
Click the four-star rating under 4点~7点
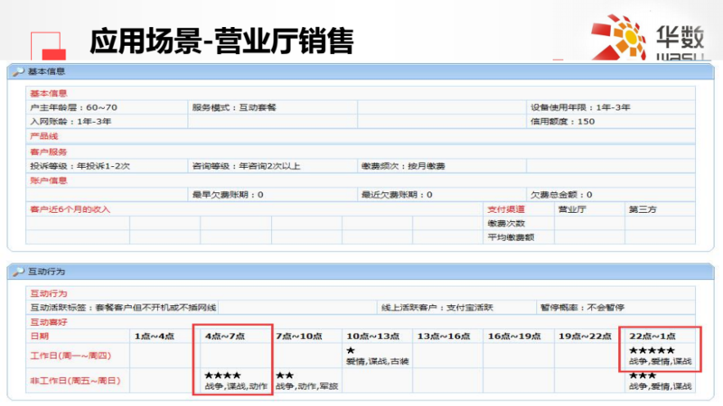tap(221, 375)
